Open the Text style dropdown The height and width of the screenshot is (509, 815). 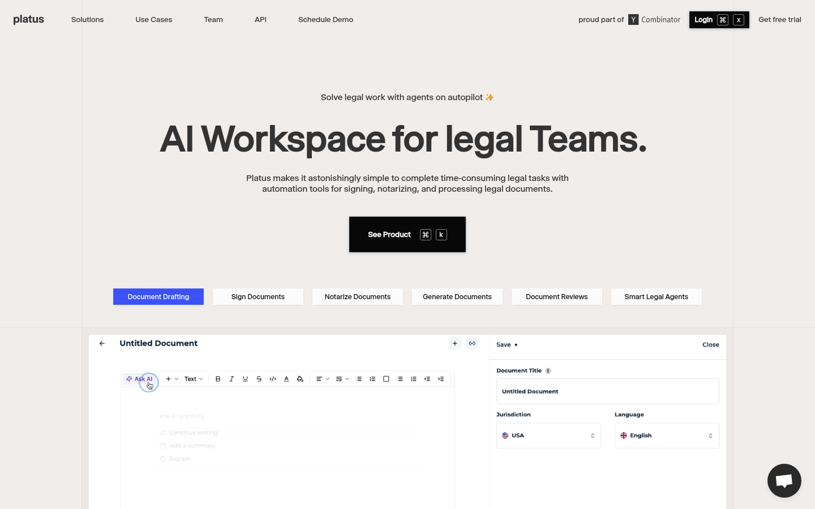(x=194, y=379)
